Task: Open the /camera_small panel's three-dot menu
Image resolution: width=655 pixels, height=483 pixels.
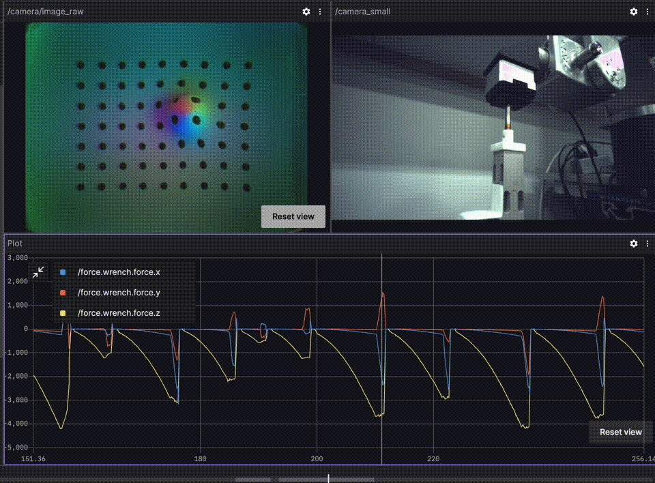Action: (647, 12)
